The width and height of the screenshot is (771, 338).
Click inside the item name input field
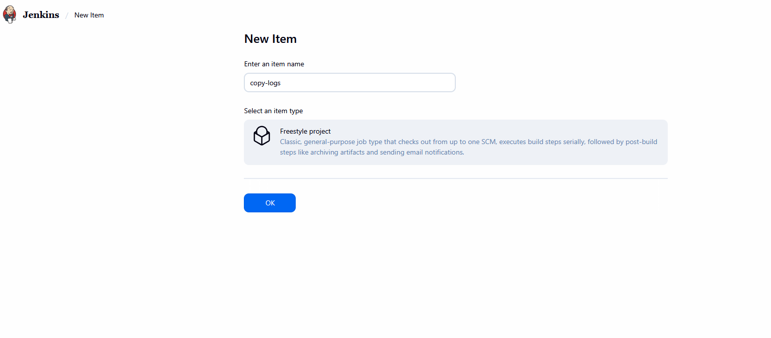point(349,82)
